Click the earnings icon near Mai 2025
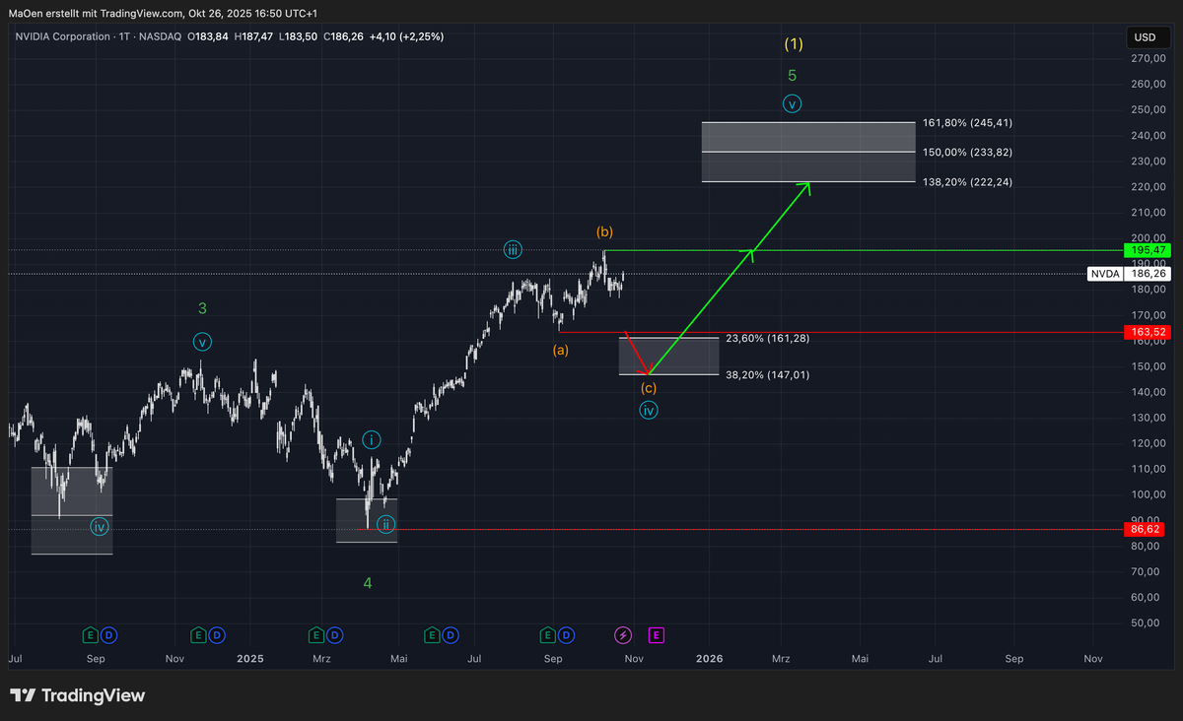The height and width of the screenshot is (721, 1183). click(432, 635)
